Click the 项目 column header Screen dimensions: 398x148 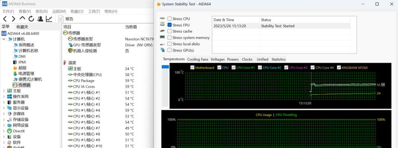pyautogui.click(x=67, y=27)
